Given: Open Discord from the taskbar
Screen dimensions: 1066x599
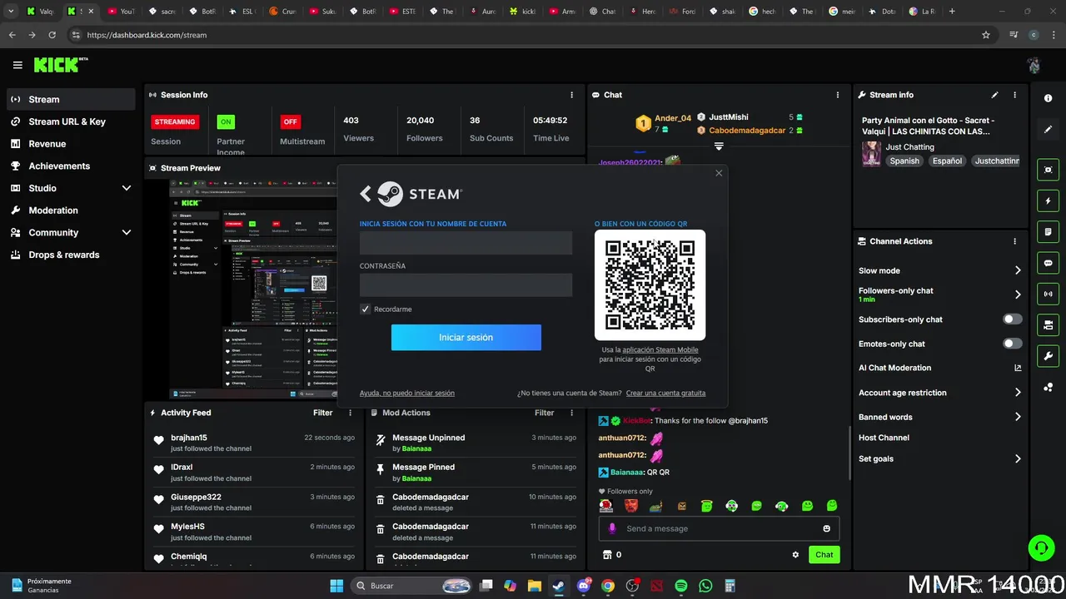Looking at the screenshot, I should [x=584, y=586].
